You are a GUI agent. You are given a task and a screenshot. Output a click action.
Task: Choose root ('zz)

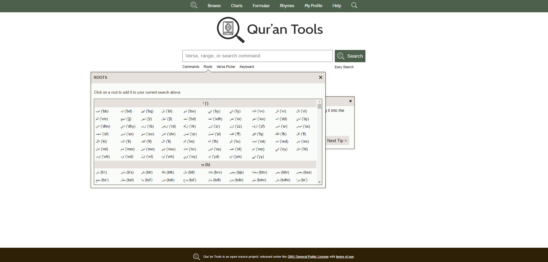coord(236,126)
